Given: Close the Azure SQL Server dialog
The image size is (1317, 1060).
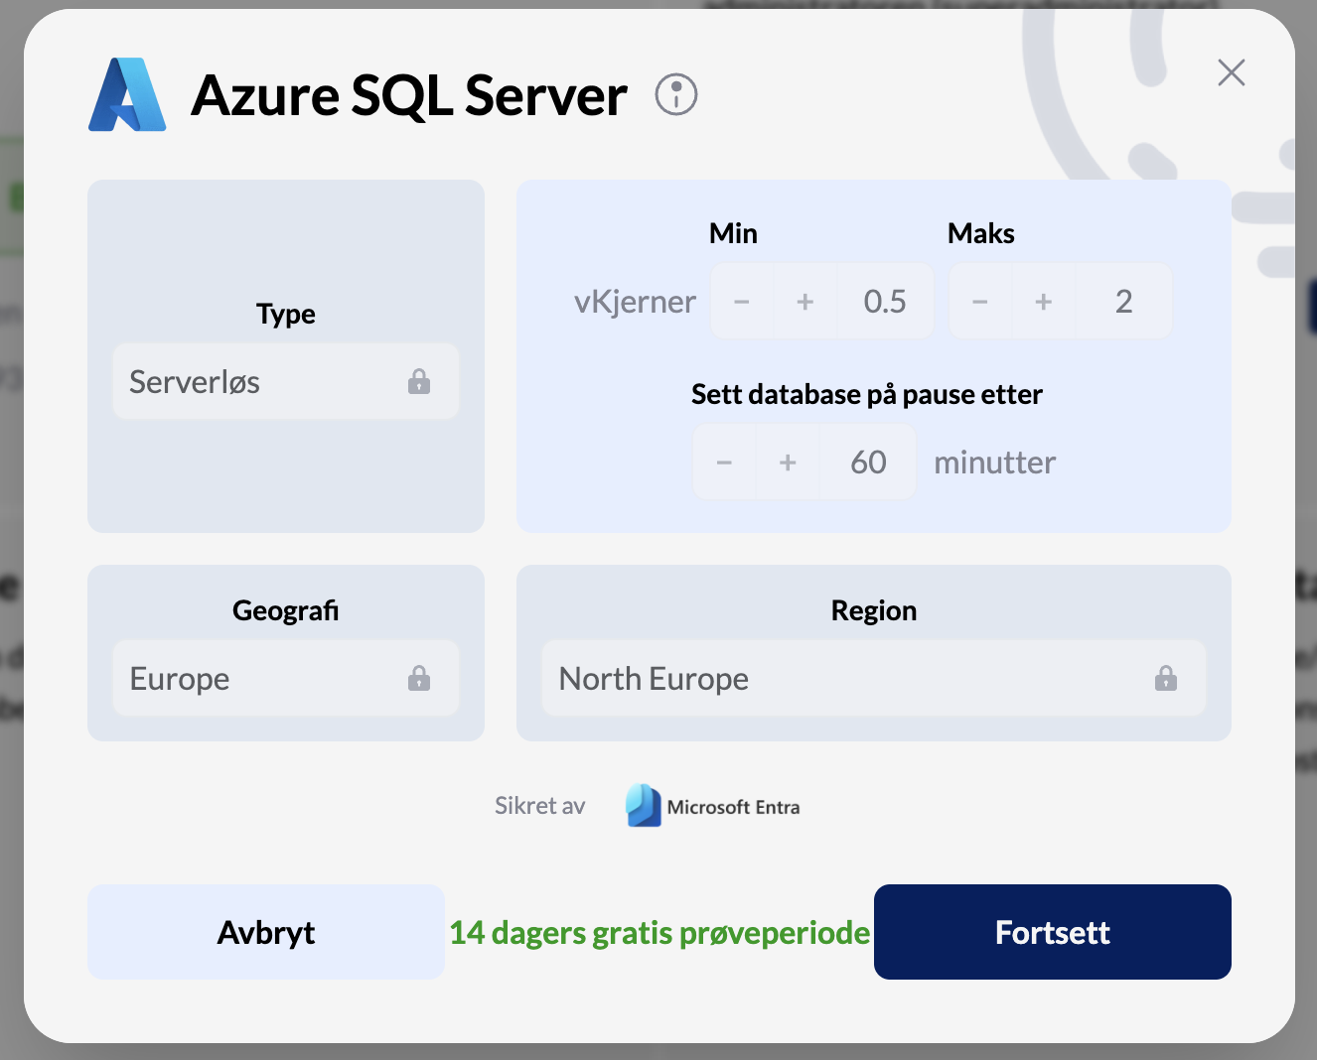Looking at the screenshot, I should point(1232,72).
